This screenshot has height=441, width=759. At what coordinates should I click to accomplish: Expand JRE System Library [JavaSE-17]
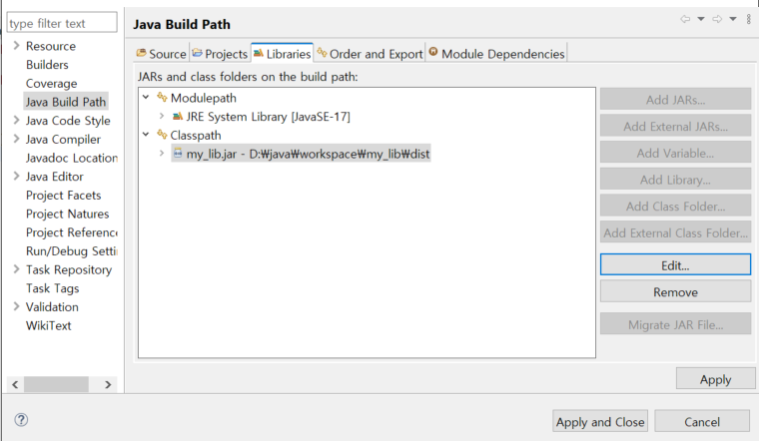pyautogui.click(x=162, y=116)
